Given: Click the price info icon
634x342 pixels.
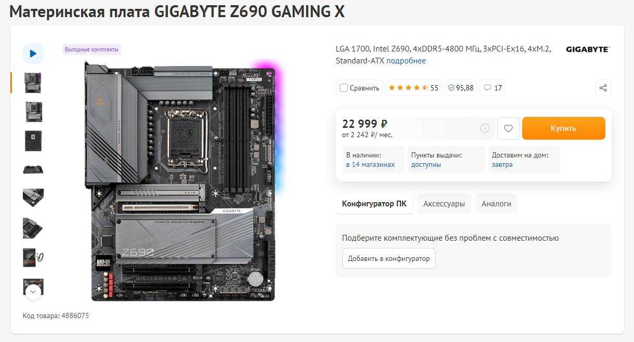Looking at the screenshot, I should [x=485, y=128].
